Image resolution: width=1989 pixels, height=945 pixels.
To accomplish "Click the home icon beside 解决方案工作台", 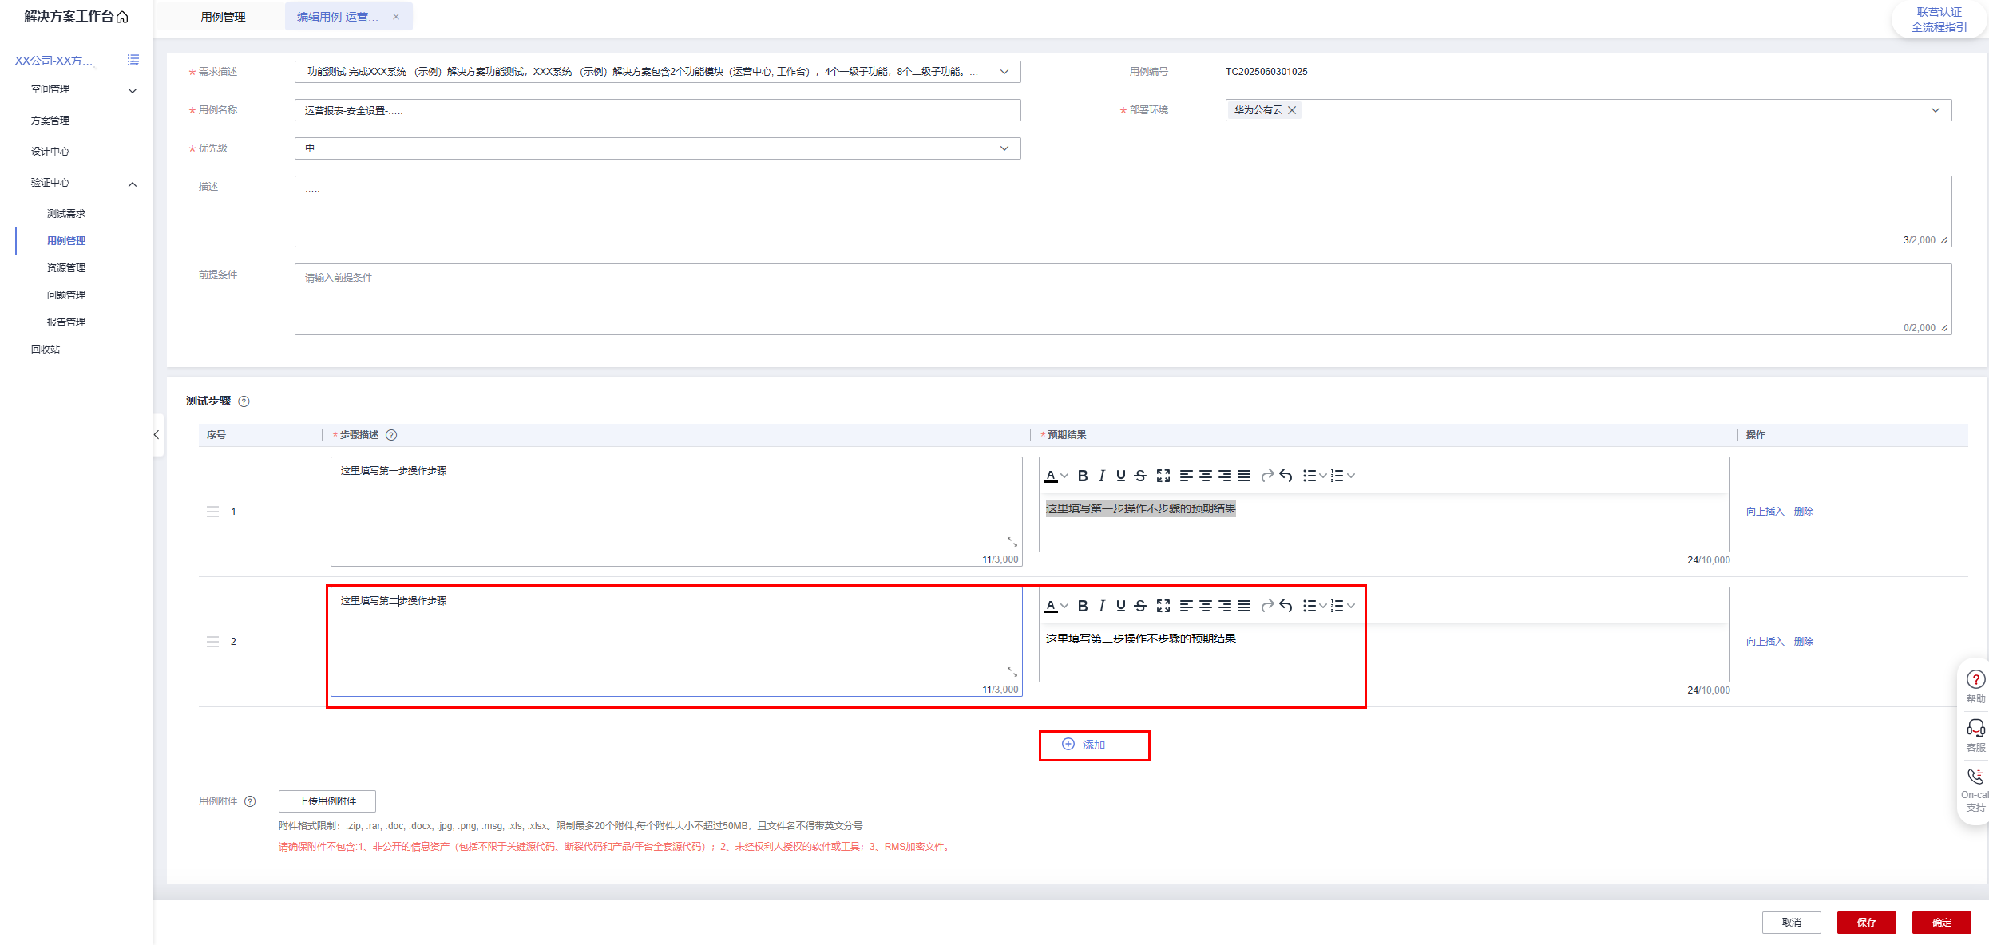I will click(x=122, y=17).
